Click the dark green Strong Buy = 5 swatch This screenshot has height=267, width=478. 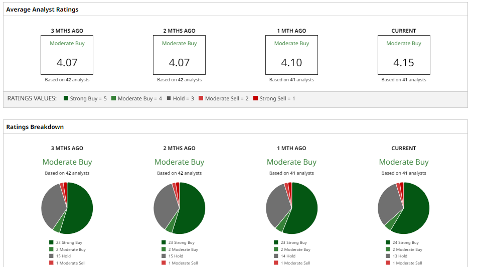coord(66,98)
